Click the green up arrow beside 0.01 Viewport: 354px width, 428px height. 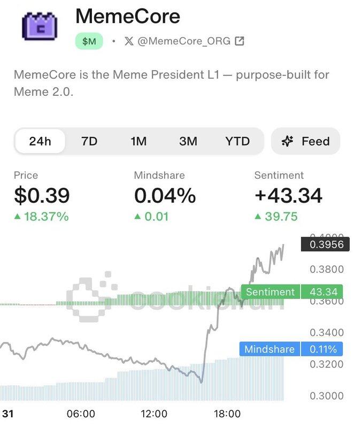click(x=137, y=217)
